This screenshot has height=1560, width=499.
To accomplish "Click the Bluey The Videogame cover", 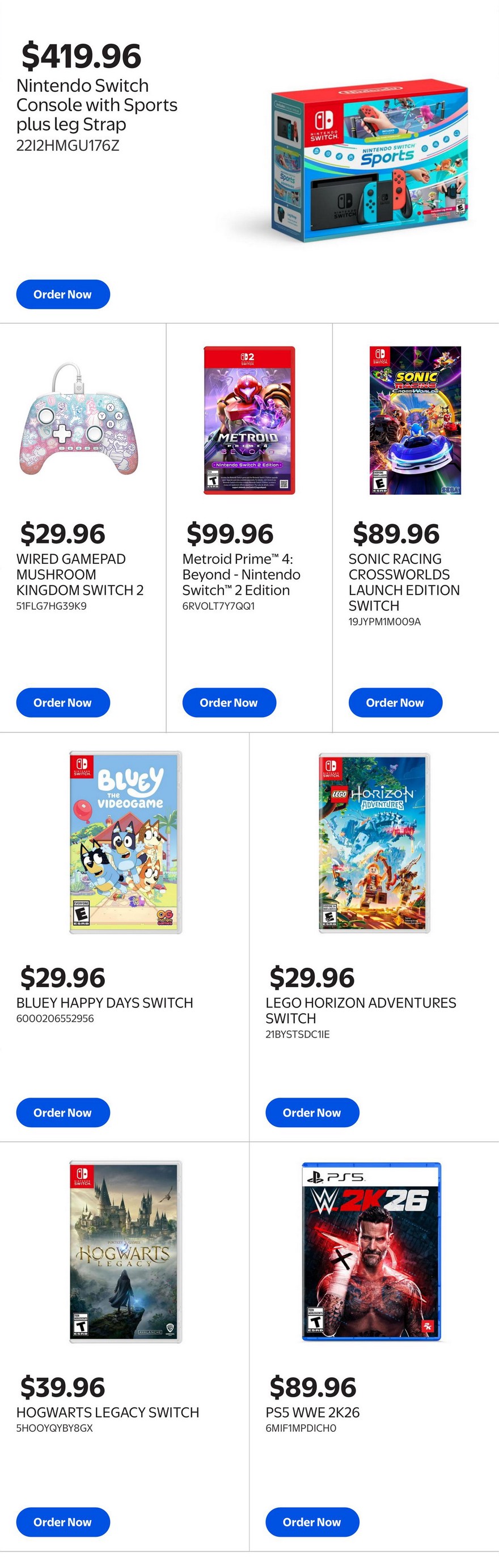I will click(x=125, y=842).
